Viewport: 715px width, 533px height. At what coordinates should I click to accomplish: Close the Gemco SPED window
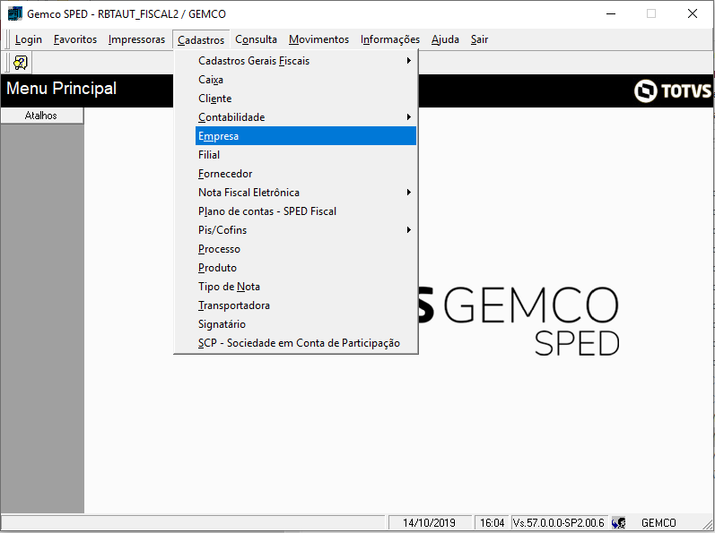pos(693,13)
